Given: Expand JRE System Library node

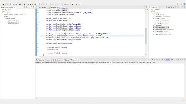Looking at the screenshot, I should point(3,14).
